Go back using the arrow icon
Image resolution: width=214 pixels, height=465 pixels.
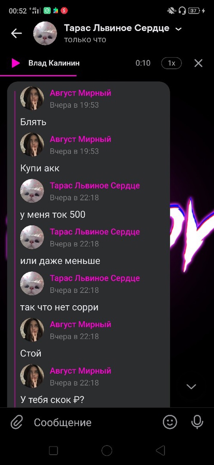(x=16, y=33)
